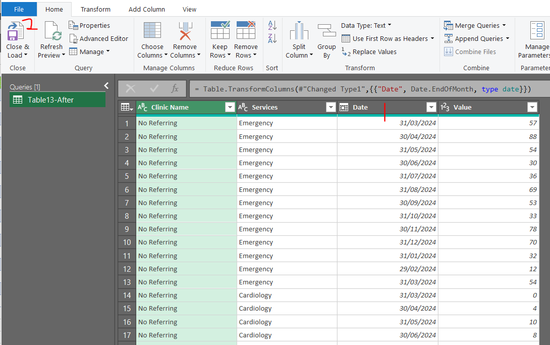Open the Merge Queries command
550x345 pixels.
coord(475,25)
